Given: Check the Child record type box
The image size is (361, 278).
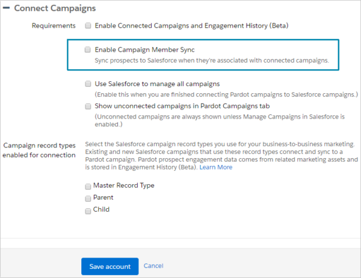Looking at the screenshot, I should pos(88,211).
